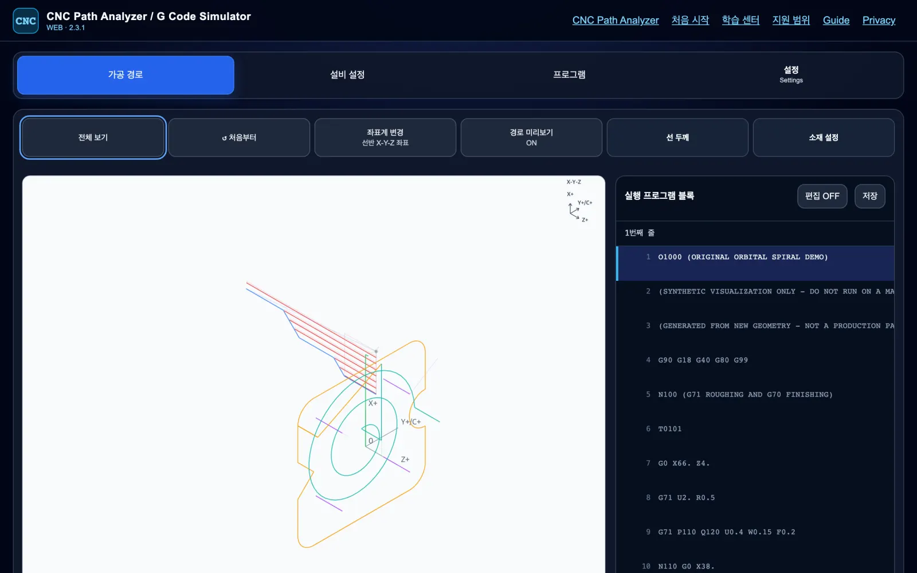
Task: Click the 1번째 줄 line indicator
Action: [x=640, y=233]
